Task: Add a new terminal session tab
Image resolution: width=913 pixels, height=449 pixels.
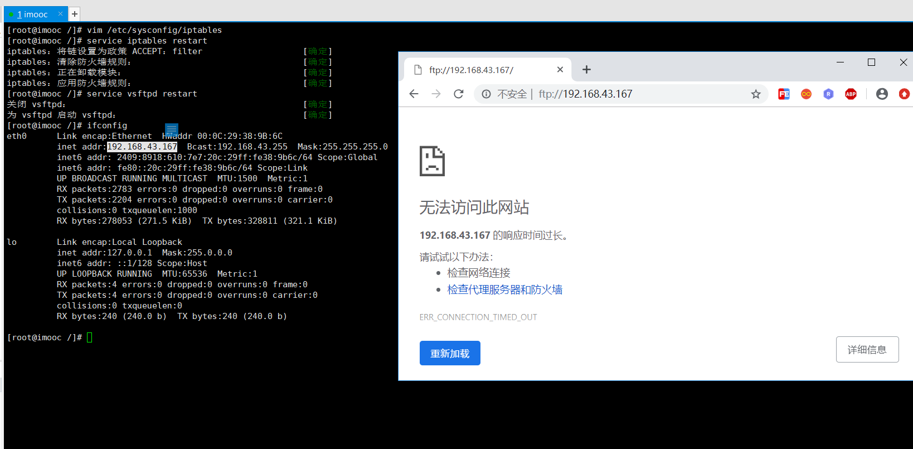Action: click(x=75, y=14)
